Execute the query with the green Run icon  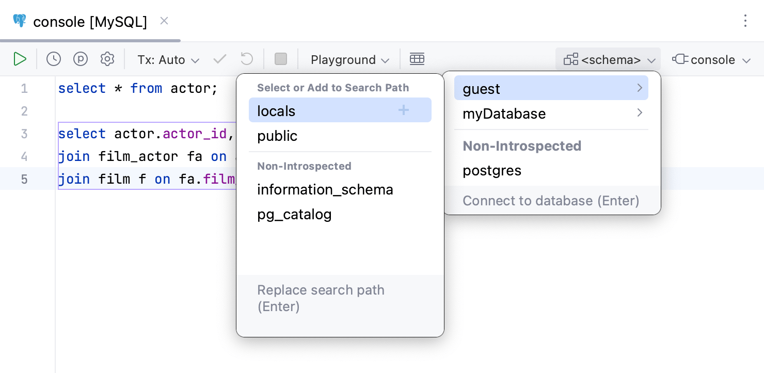point(20,59)
